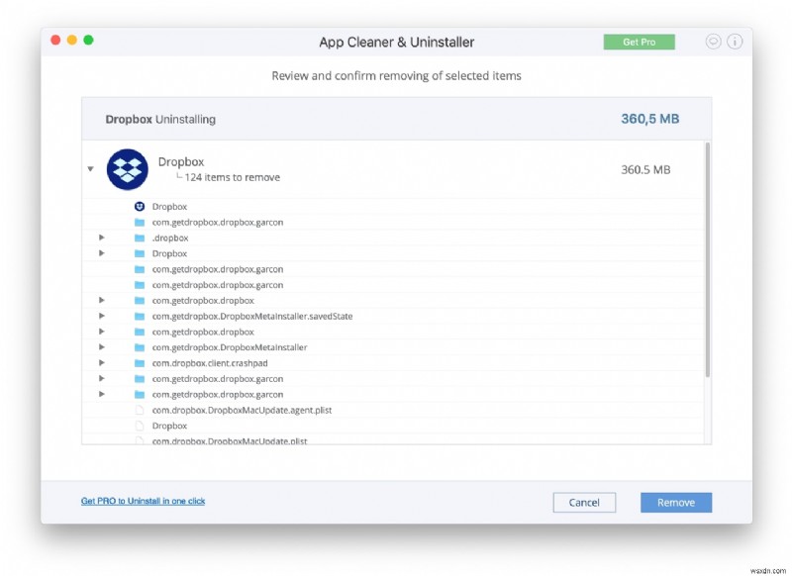
Task: Select the Dropbox Uninstalling header row
Action: click(x=396, y=118)
